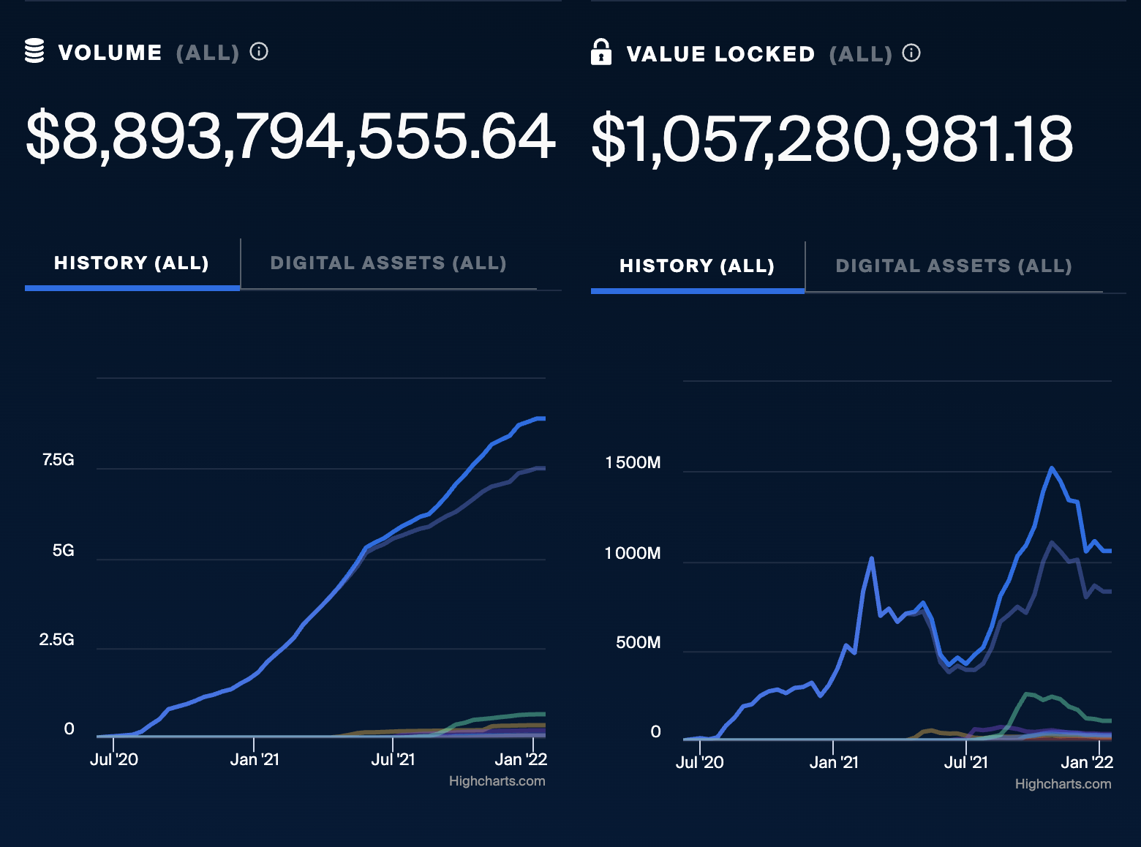1141x847 pixels.
Task: Click the Jan '21 label on Value Locked chart
Action: pyautogui.click(x=834, y=763)
